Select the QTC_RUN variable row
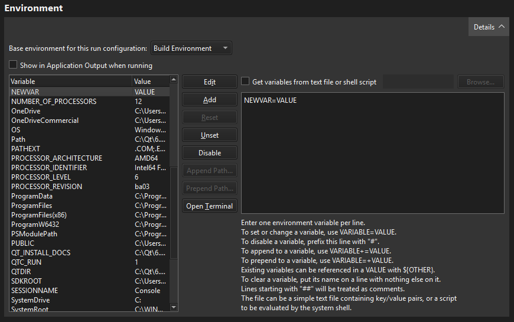 [89, 262]
